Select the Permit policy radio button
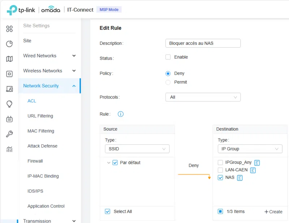Image resolution: width=289 pixels, height=223 pixels. point(168,82)
